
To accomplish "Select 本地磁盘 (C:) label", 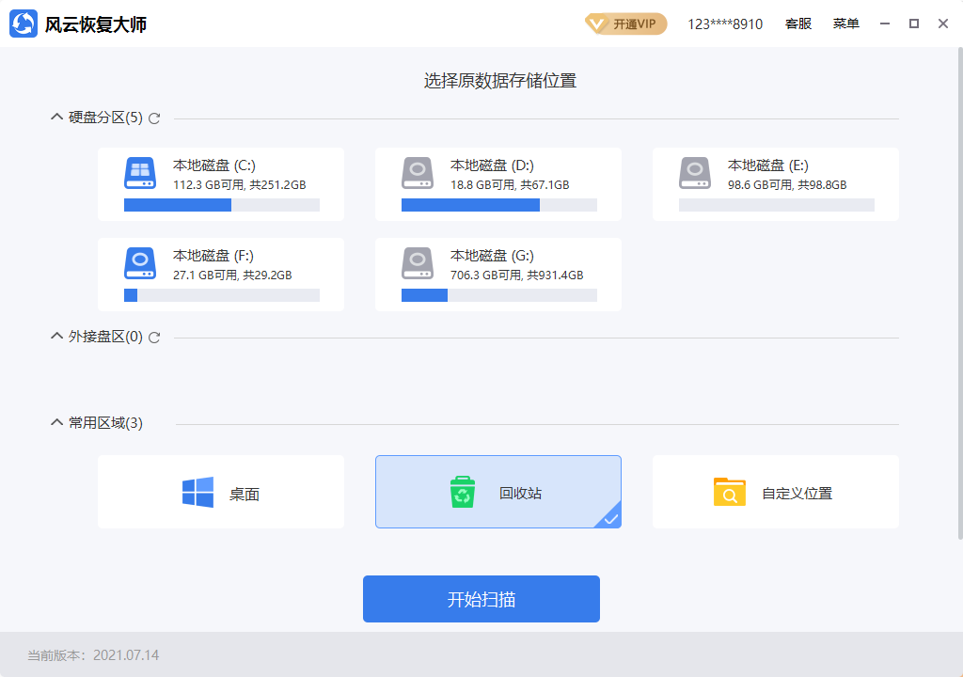I will [214, 165].
